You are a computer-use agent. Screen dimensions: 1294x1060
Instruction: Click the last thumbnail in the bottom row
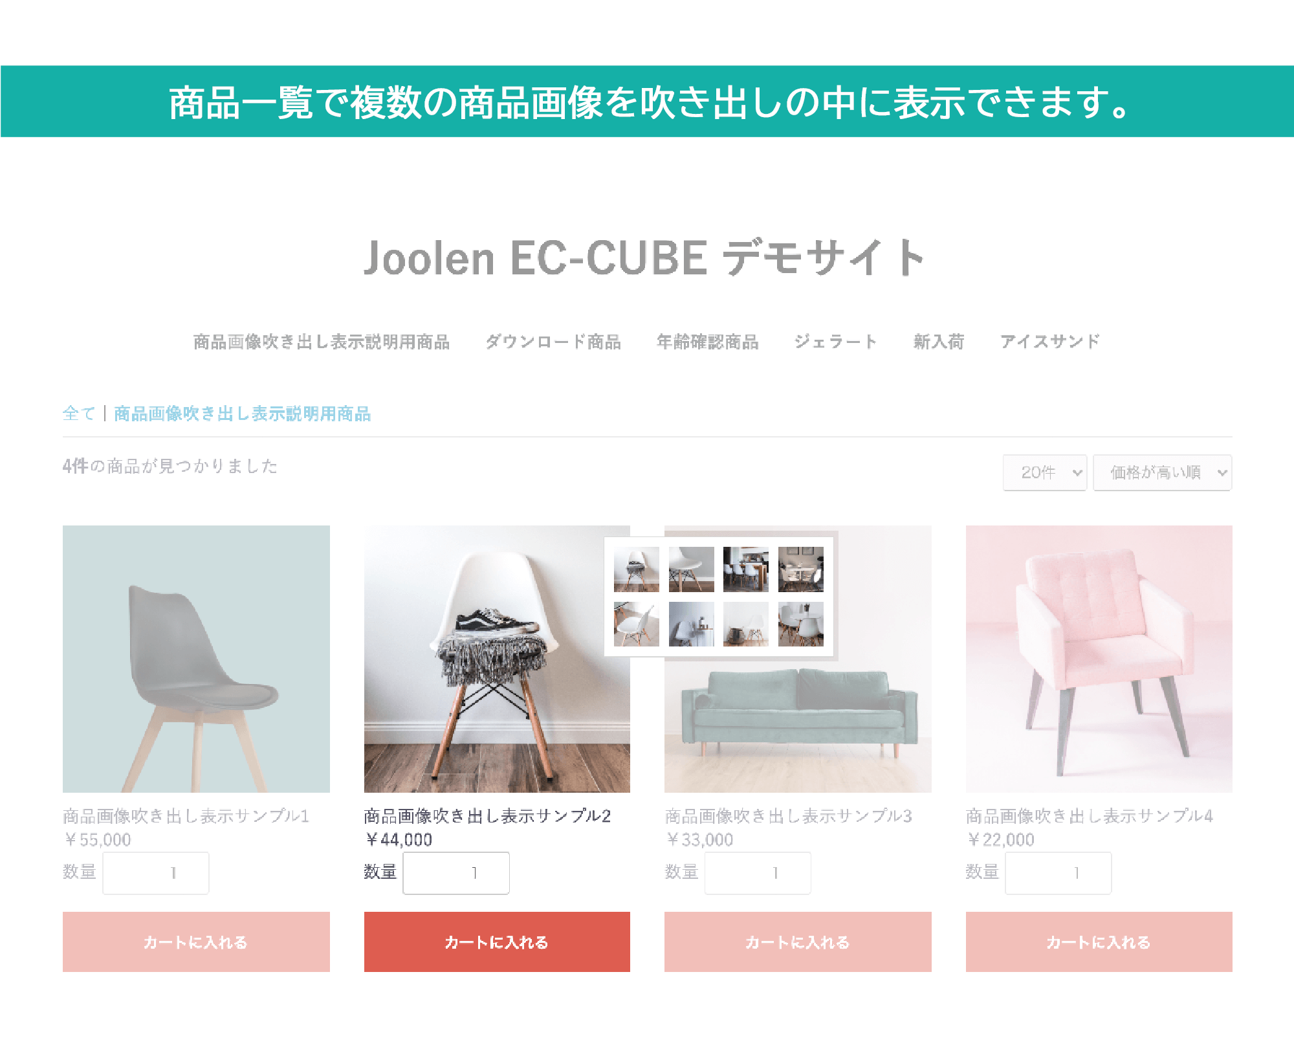[801, 624]
